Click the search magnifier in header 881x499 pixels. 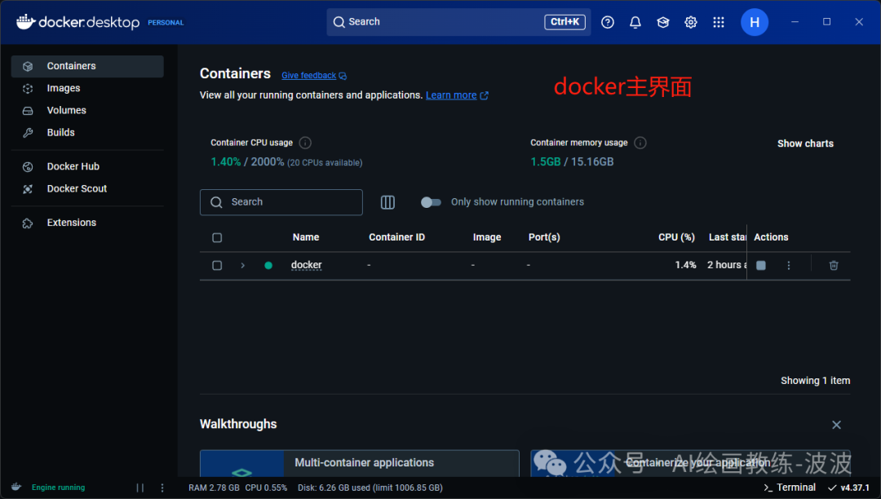tap(339, 22)
